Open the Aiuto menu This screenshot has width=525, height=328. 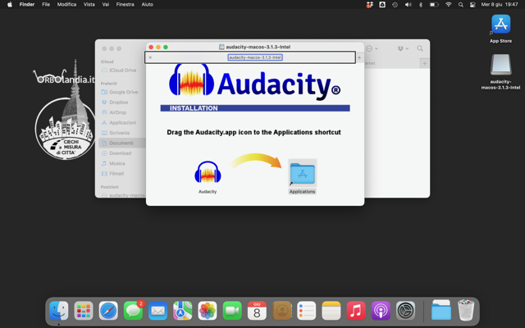point(148,4)
